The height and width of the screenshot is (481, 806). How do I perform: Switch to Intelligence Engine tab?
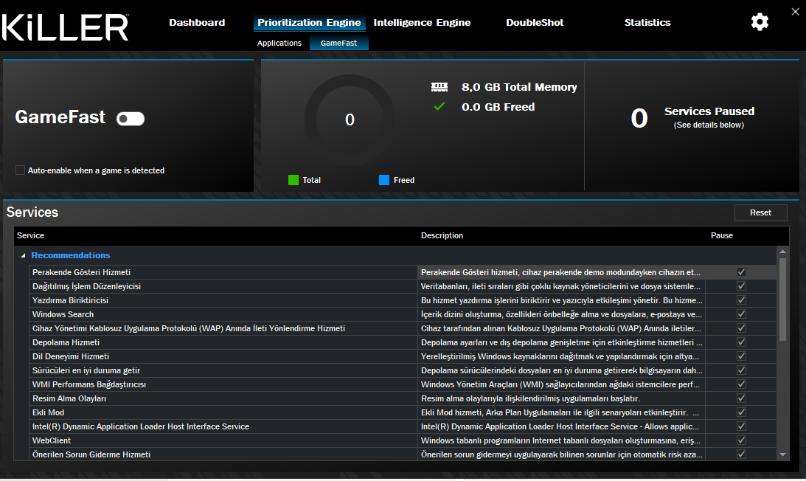tap(422, 23)
